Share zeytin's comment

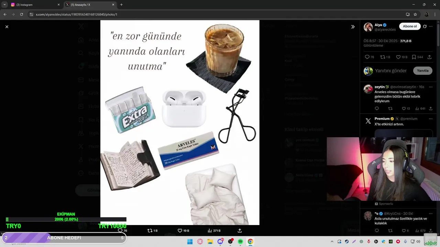coord(430,108)
